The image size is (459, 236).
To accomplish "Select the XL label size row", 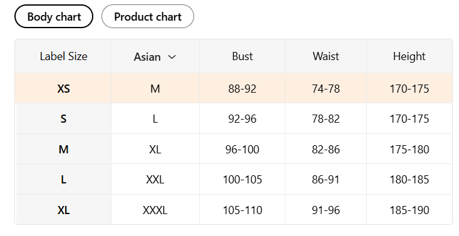I will tap(63, 210).
